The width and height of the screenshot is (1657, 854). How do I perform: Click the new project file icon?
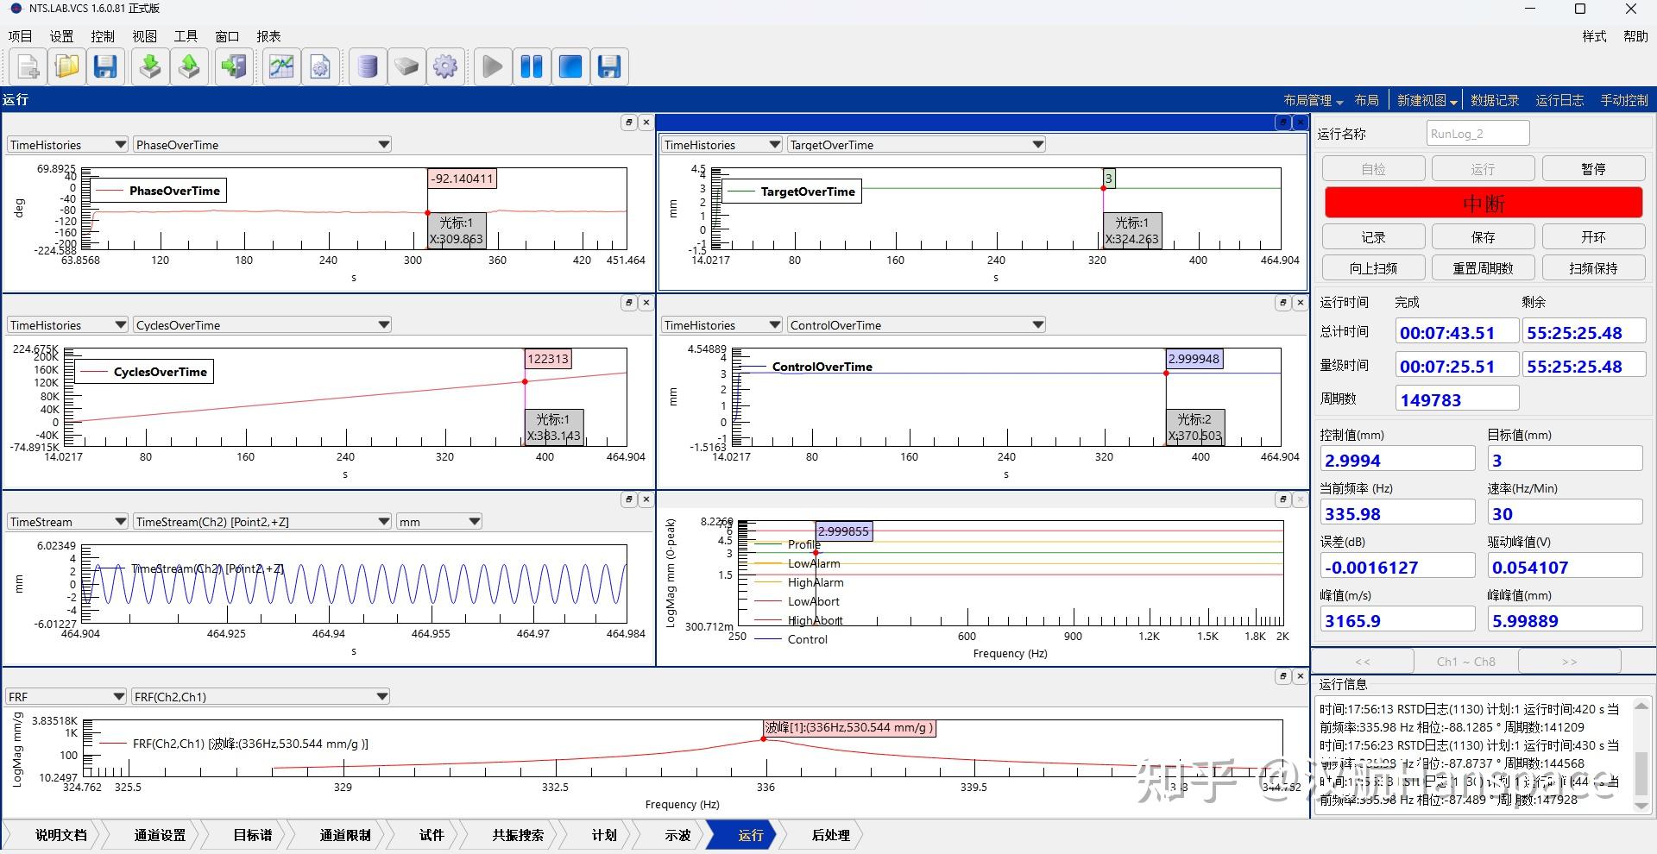(x=28, y=66)
